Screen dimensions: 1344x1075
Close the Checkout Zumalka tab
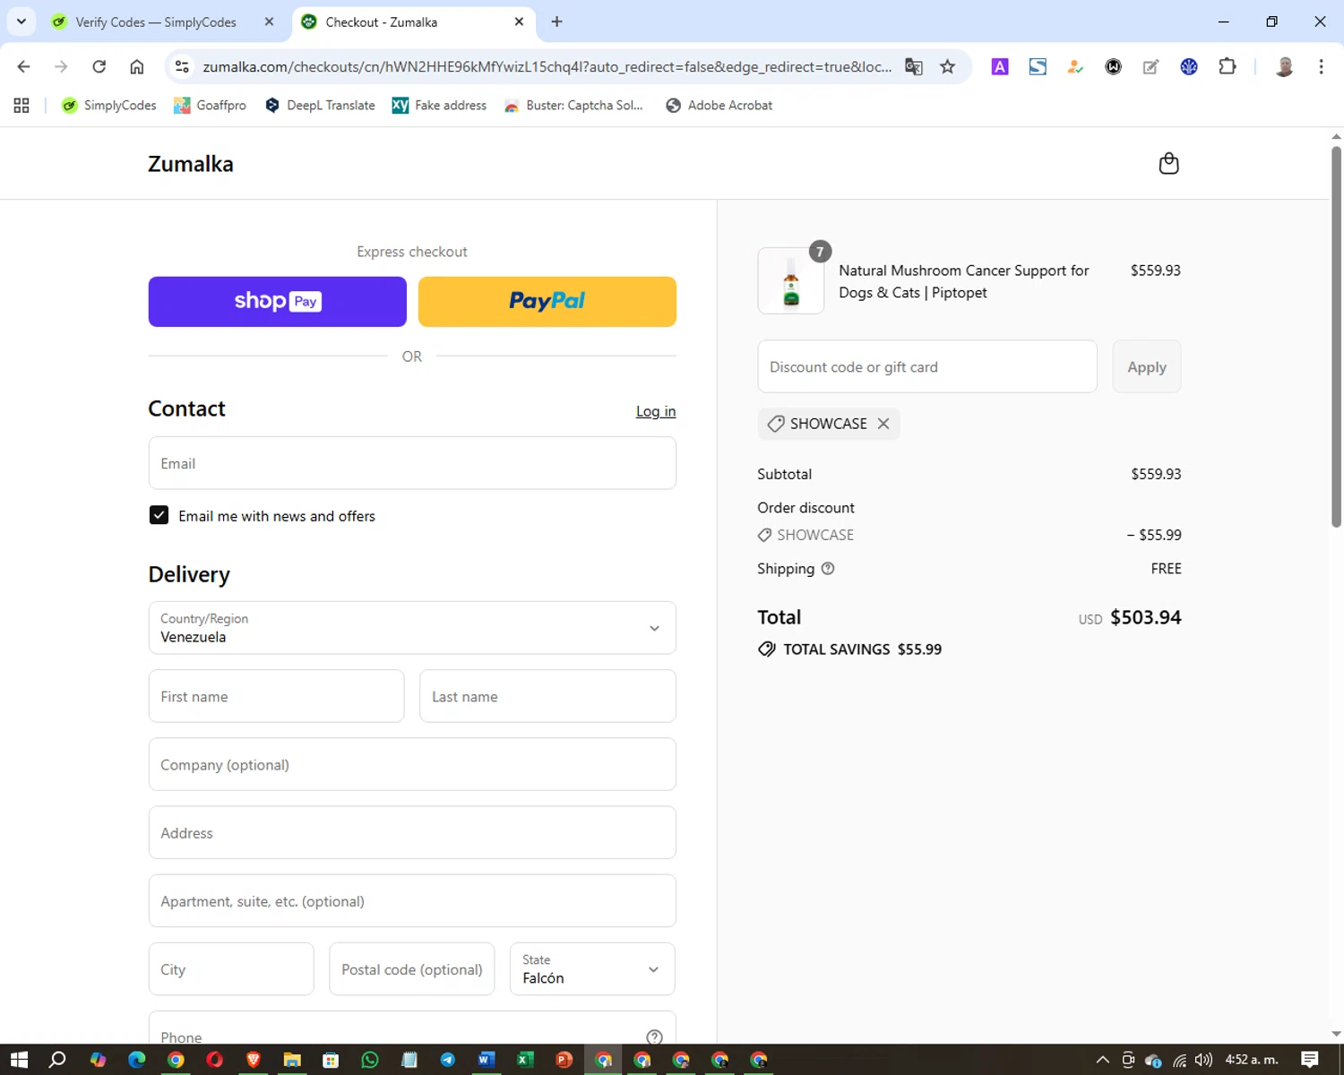pyautogui.click(x=519, y=21)
